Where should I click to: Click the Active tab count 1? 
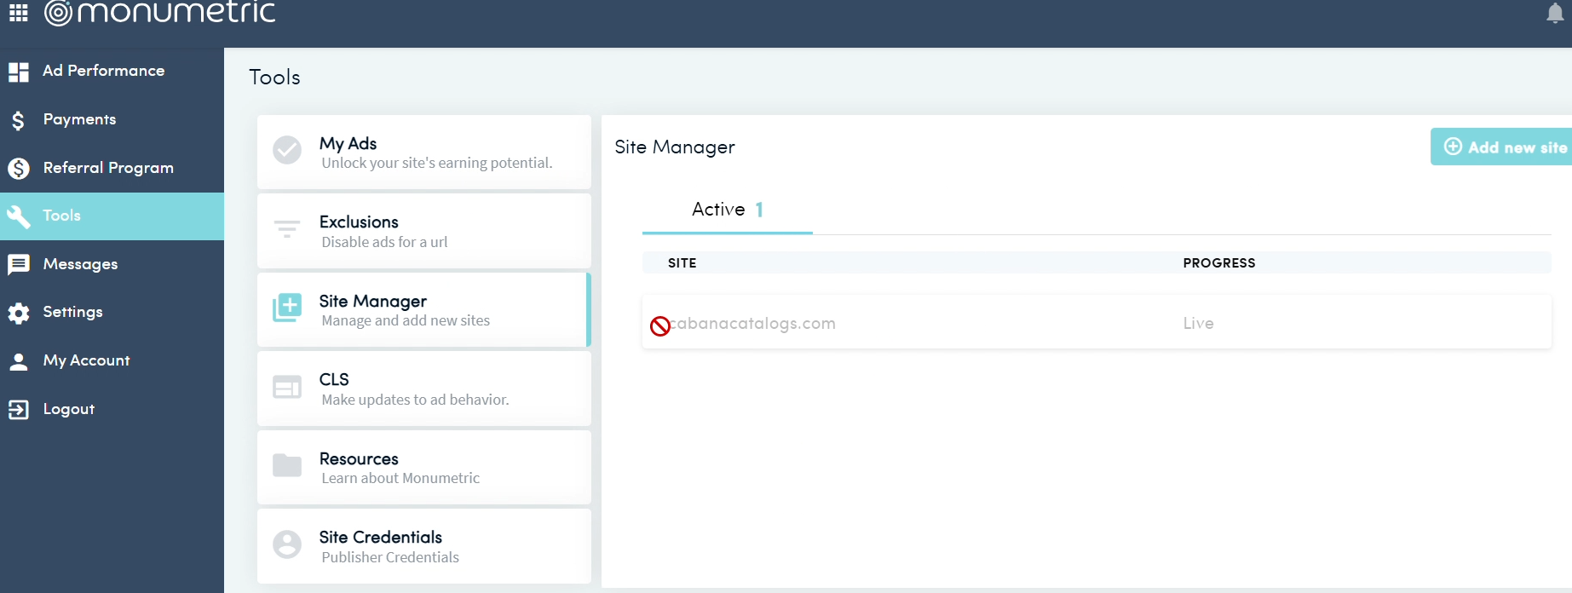pyautogui.click(x=759, y=210)
